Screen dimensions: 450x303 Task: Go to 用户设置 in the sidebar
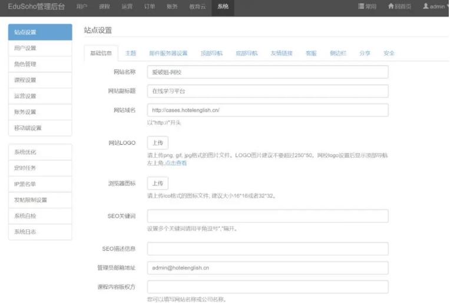(40, 48)
